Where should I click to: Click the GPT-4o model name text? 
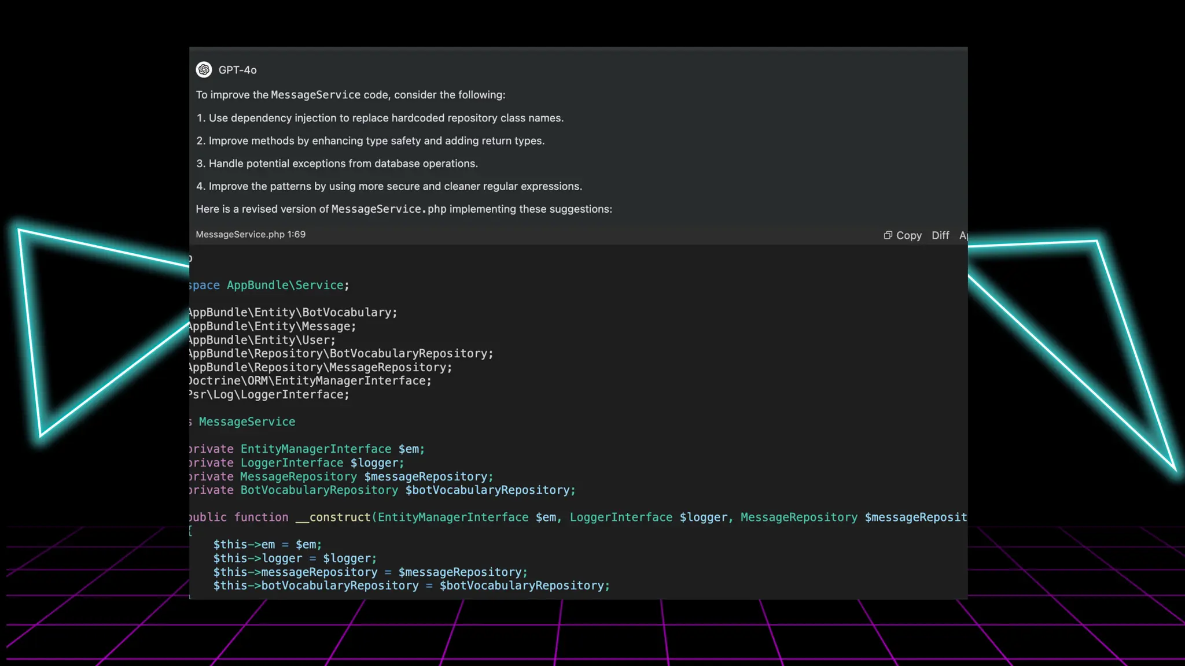(x=237, y=70)
